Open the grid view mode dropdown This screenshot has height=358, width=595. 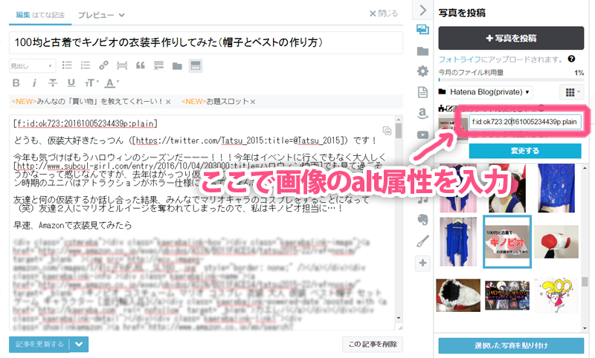(x=572, y=92)
